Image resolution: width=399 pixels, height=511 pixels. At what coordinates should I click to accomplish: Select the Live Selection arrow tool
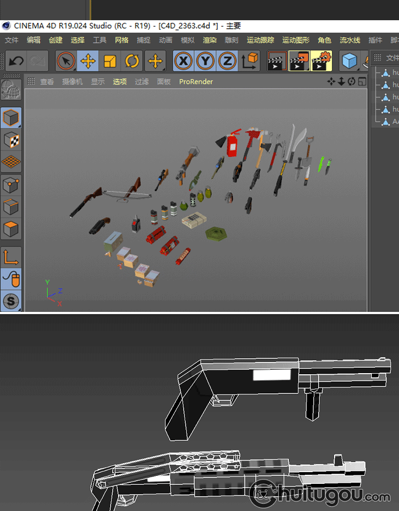pyautogui.click(x=66, y=61)
